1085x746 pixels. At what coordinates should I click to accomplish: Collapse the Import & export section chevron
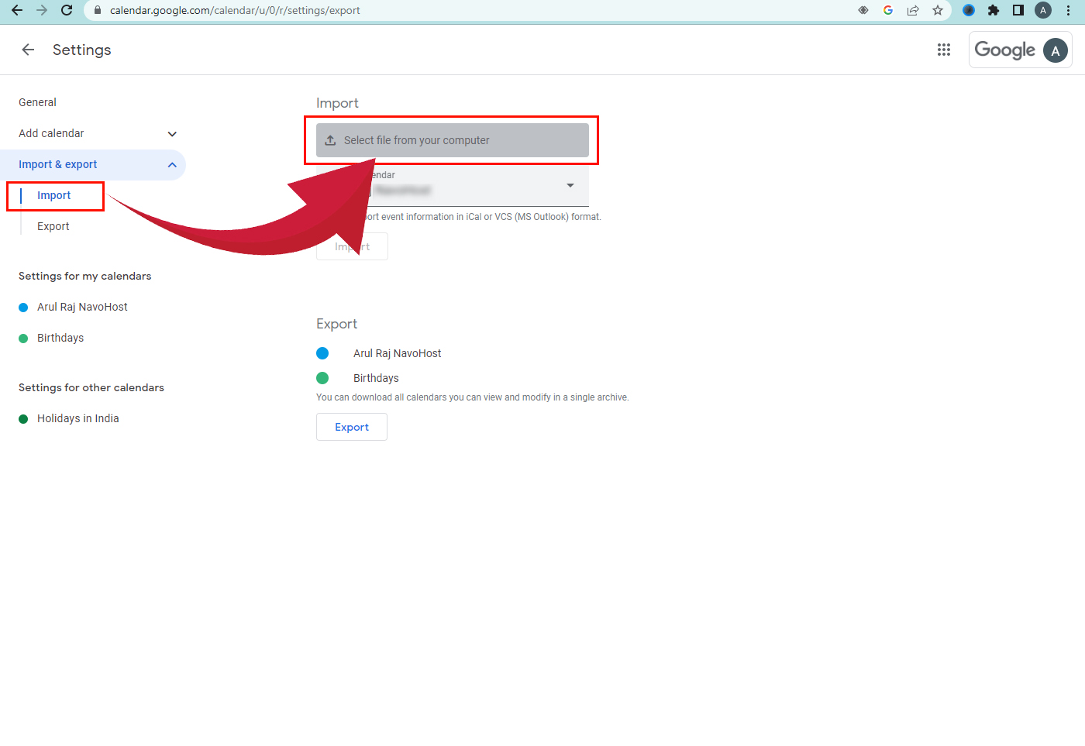(x=172, y=164)
